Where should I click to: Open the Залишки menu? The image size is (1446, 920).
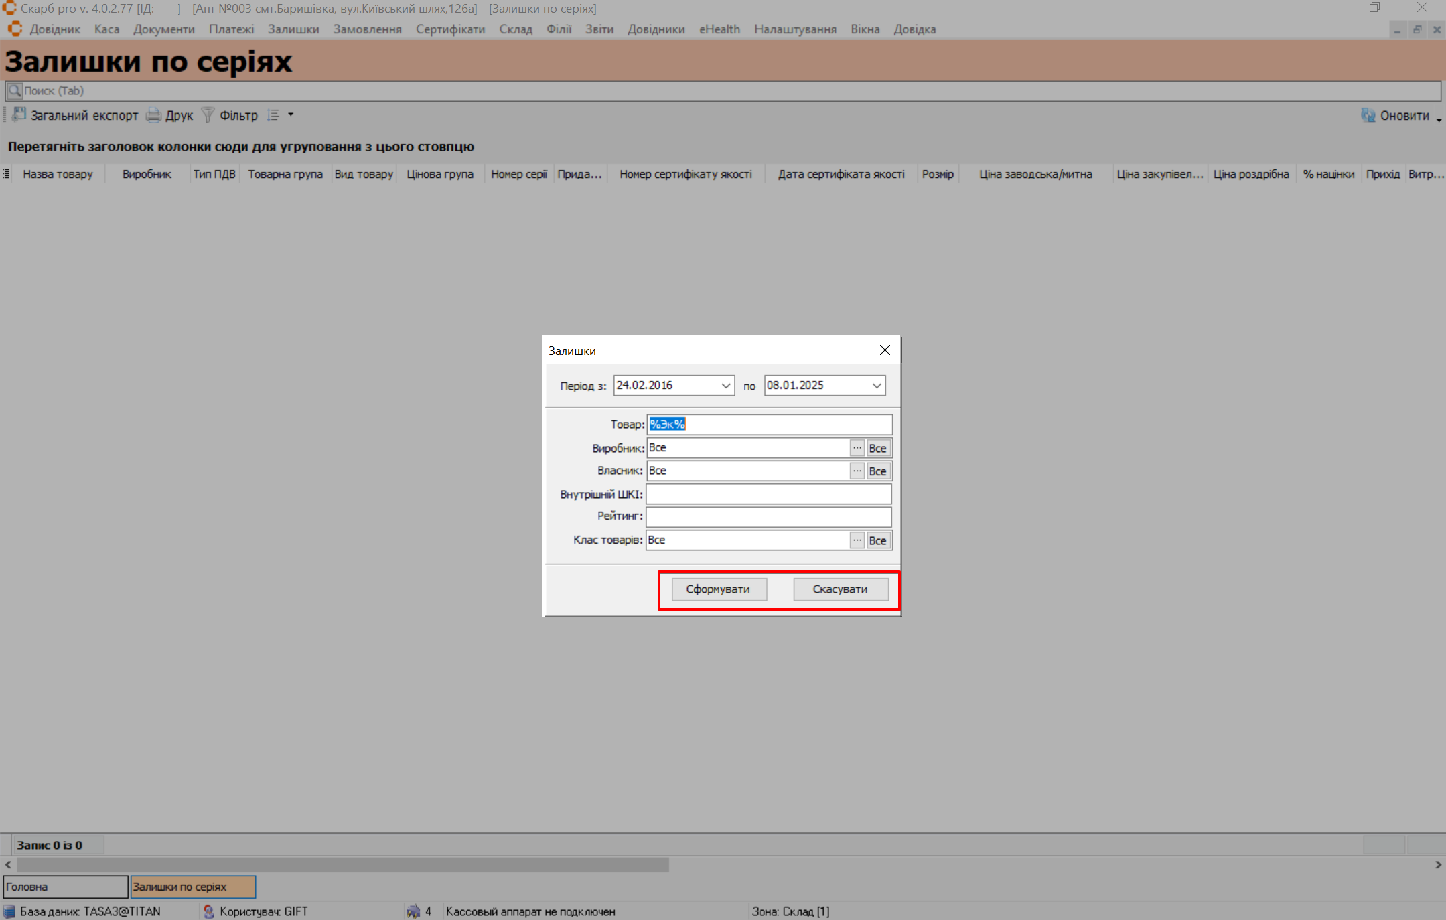point(293,29)
